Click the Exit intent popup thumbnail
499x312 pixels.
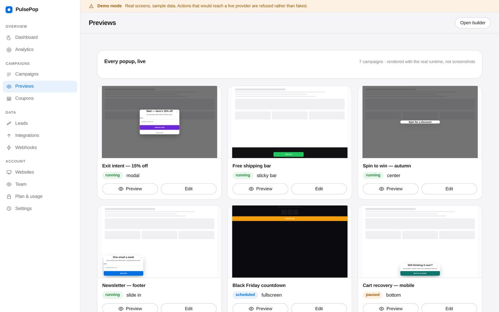(159, 122)
